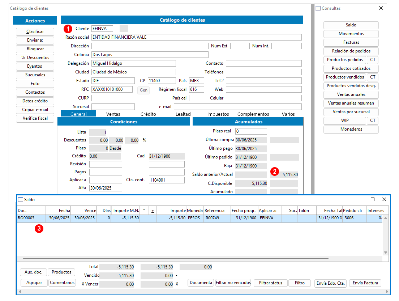Select the BO00003 document row
The width and height of the screenshot is (399, 301).
[x=31, y=218]
